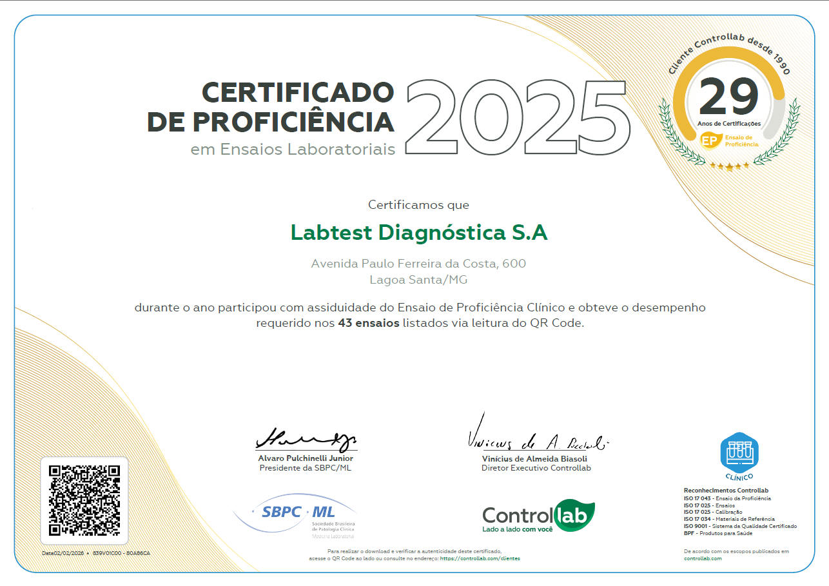Click the SBPC/ML logo
This screenshot has width=829, height=586.
tap(298, 513)
